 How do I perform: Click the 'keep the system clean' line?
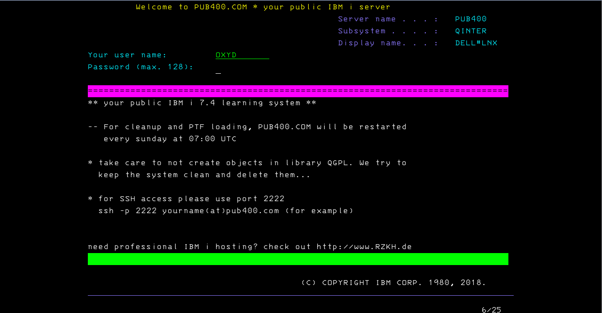[204, 175]
